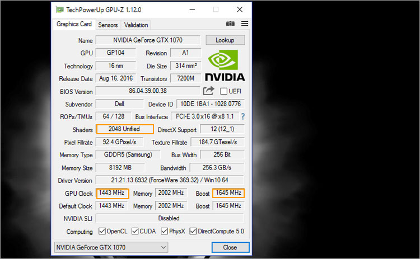The width and height of the screenshot is (420, 259).
Task: Toggle the UEFI checkbox
Action: [223, 91]
